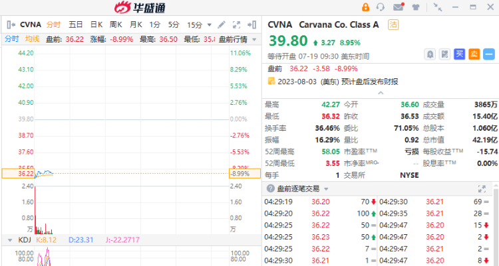499x266 pixels.
Task: Switch to 15分 chart tab
Action: tap(194, 25)
